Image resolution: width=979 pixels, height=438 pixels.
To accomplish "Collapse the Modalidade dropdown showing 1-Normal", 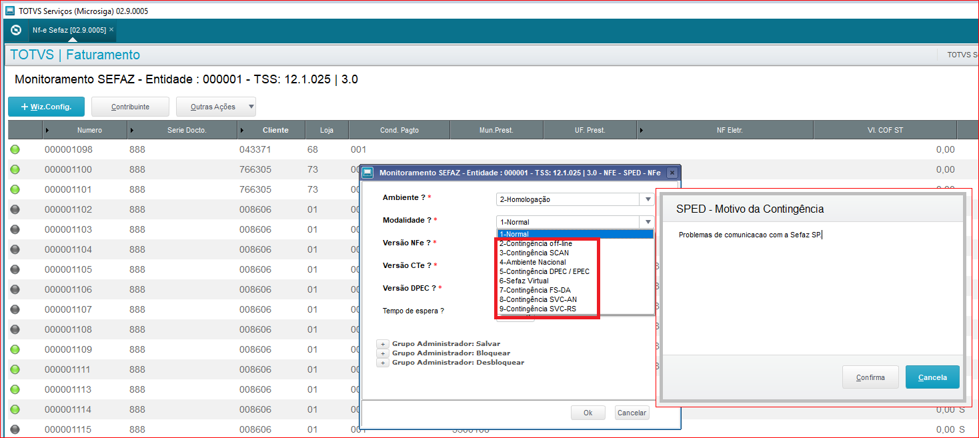I will pyautogui.click(x=646, y=222).
